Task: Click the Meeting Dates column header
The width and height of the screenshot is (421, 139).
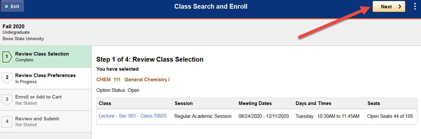Action: pos(255,103)
